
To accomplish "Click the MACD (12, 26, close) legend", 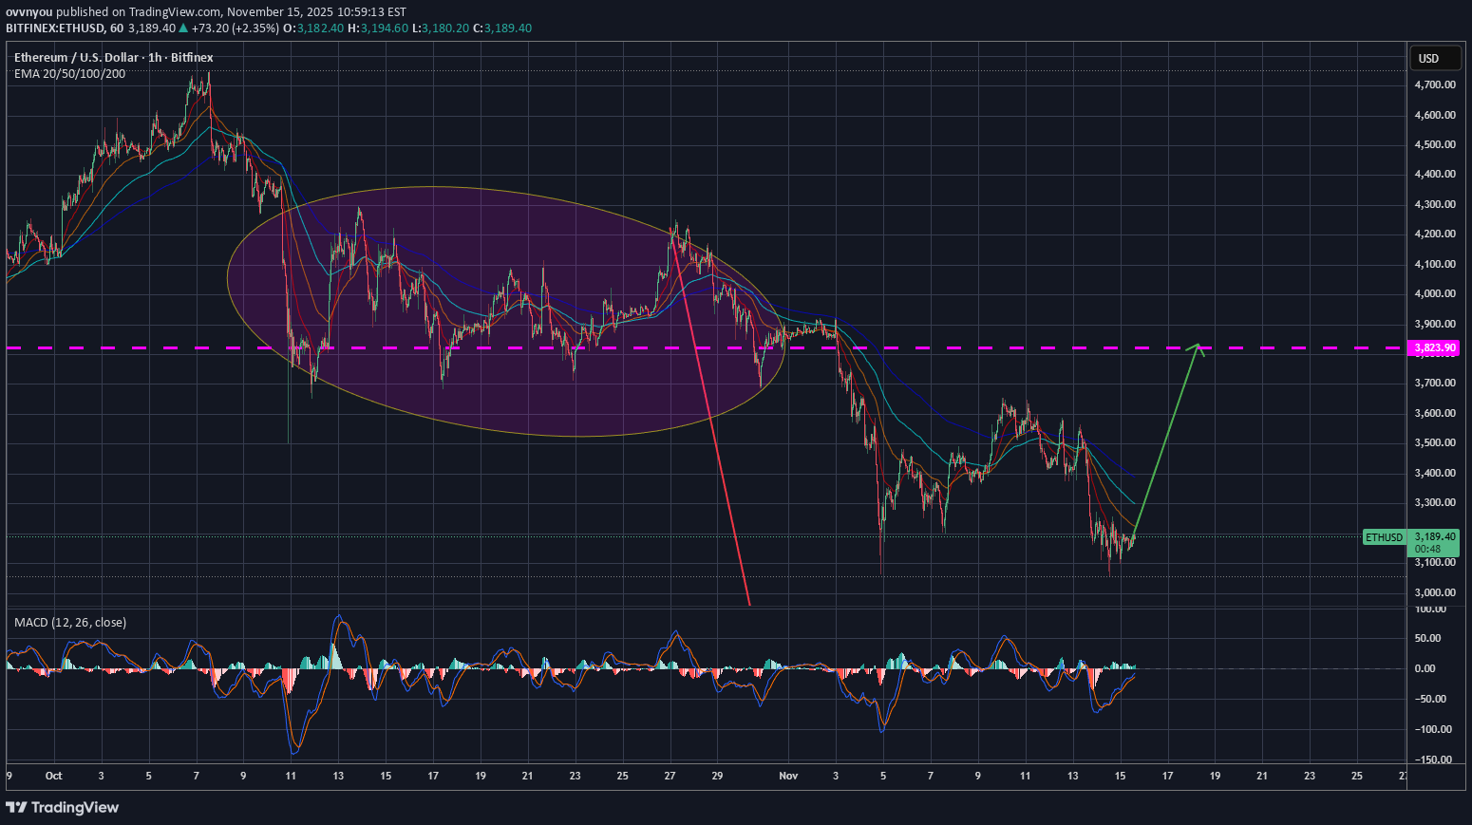I will tap(70, 623).
